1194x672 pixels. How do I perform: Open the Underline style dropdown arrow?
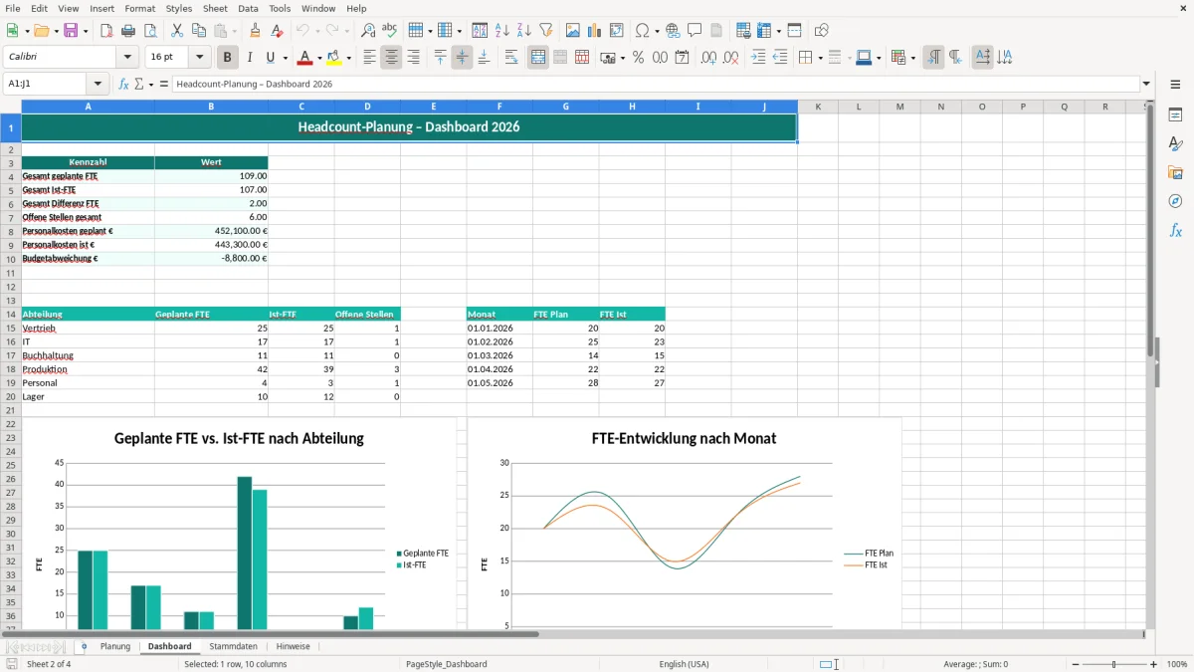coord(285,58)
